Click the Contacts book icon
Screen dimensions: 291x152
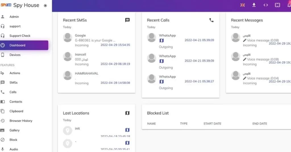pyautogui.click(x=3, y=102)
